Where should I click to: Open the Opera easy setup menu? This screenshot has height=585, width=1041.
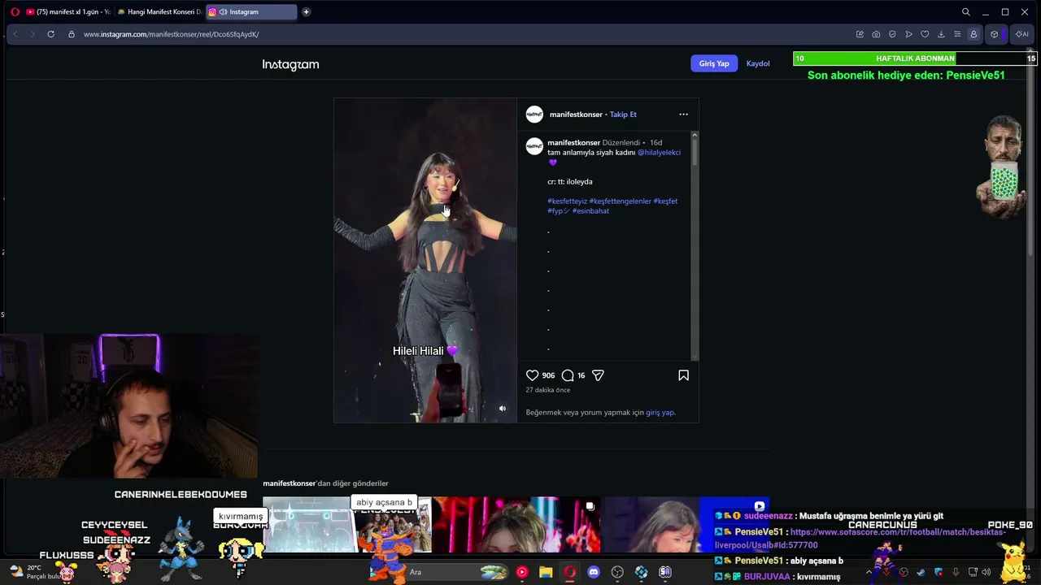[x=957, y=34]
